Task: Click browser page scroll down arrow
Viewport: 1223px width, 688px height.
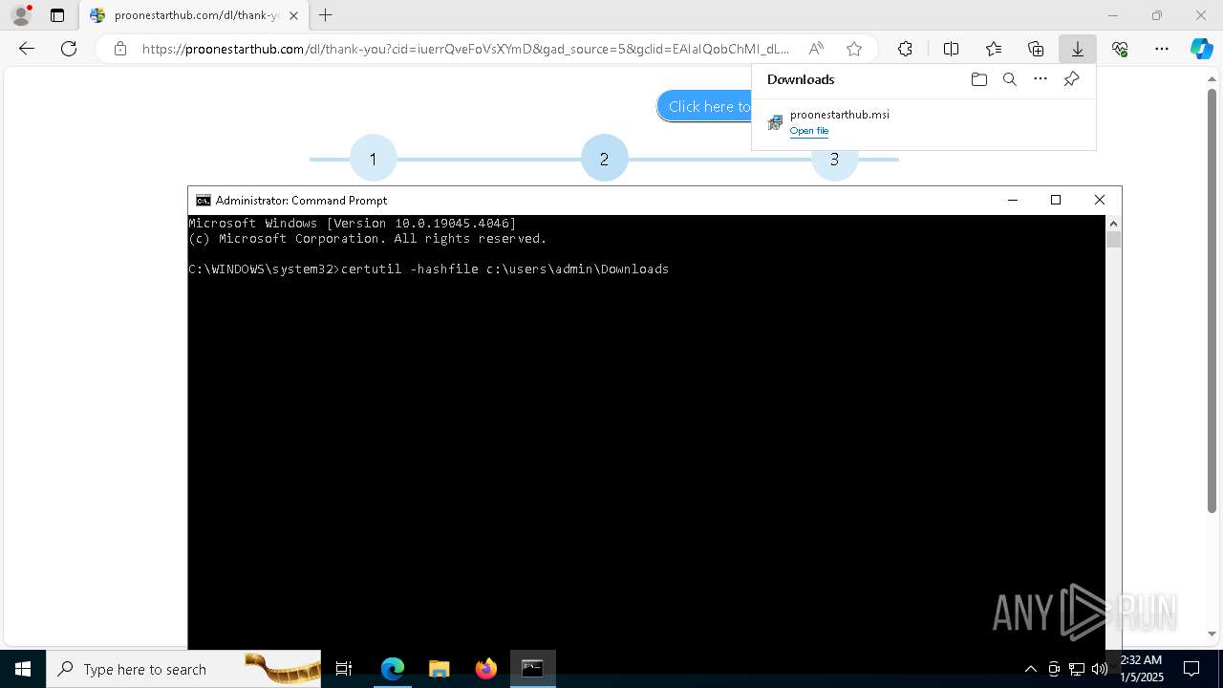Action: 1212,633
